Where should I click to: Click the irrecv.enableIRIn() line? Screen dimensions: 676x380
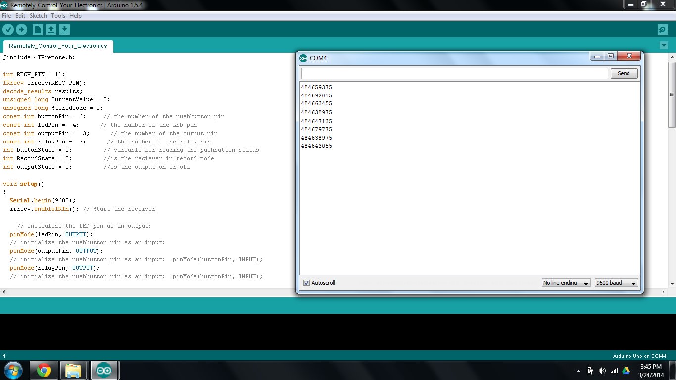(82, 209)
